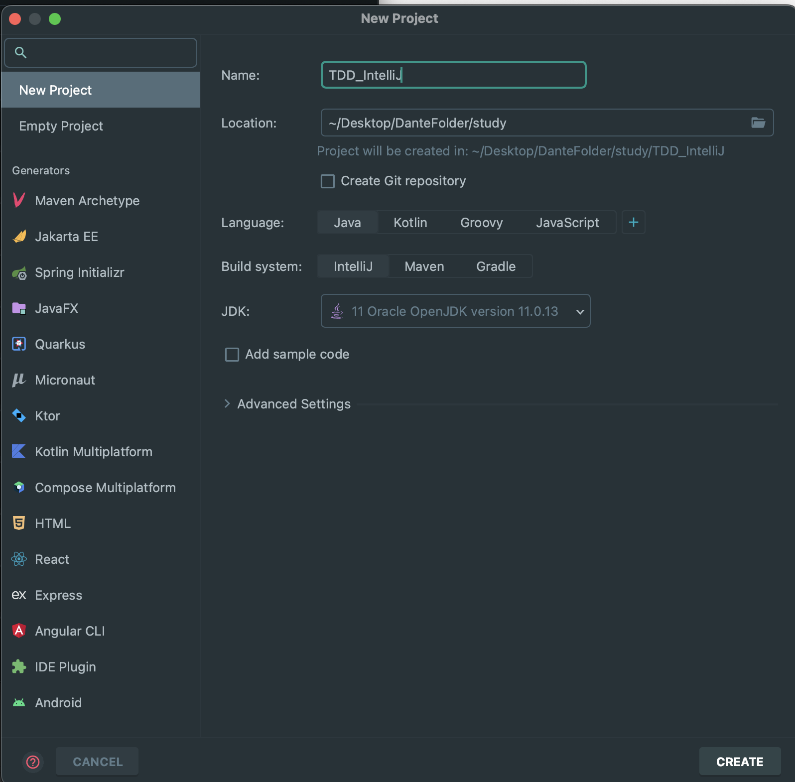
Task: Open help with the question mark icon
Action: click(x=33, y=762)
